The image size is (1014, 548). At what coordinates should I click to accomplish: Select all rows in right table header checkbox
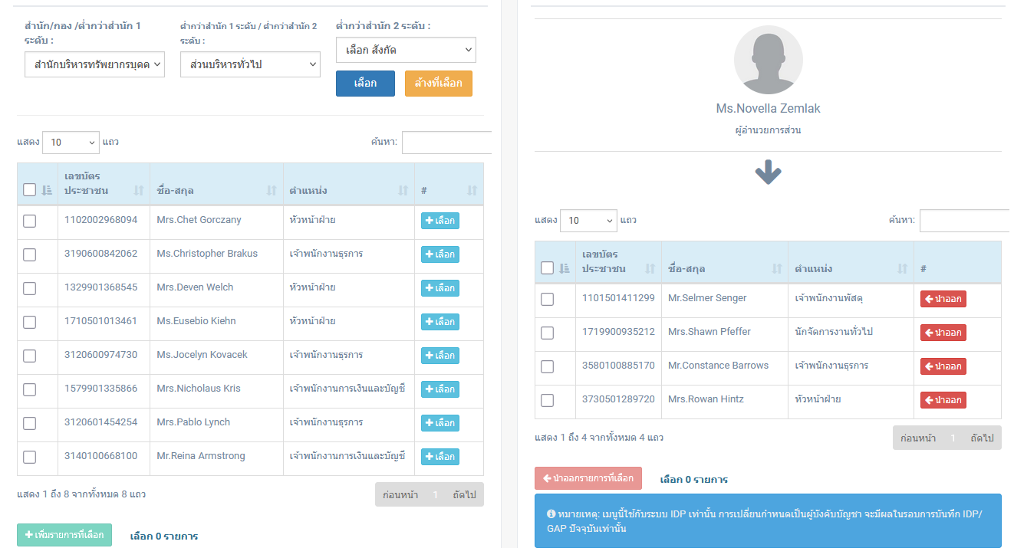[x=547, y=268]
